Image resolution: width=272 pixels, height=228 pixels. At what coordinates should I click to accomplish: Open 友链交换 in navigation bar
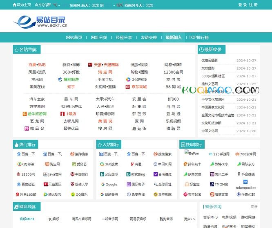click(149, 37)
